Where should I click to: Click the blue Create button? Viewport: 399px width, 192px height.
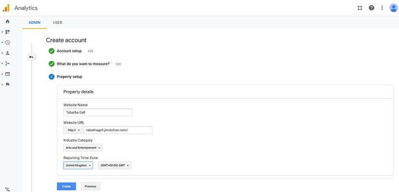66,187
